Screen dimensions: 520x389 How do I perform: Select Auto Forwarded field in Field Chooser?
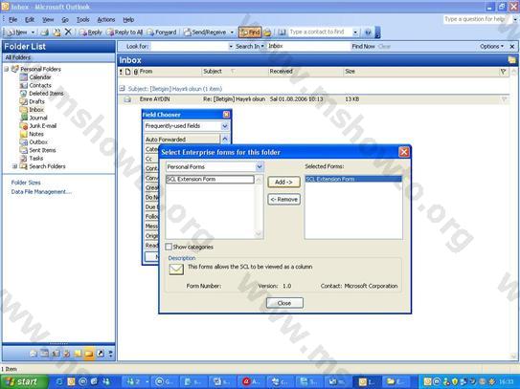point(182,140)
